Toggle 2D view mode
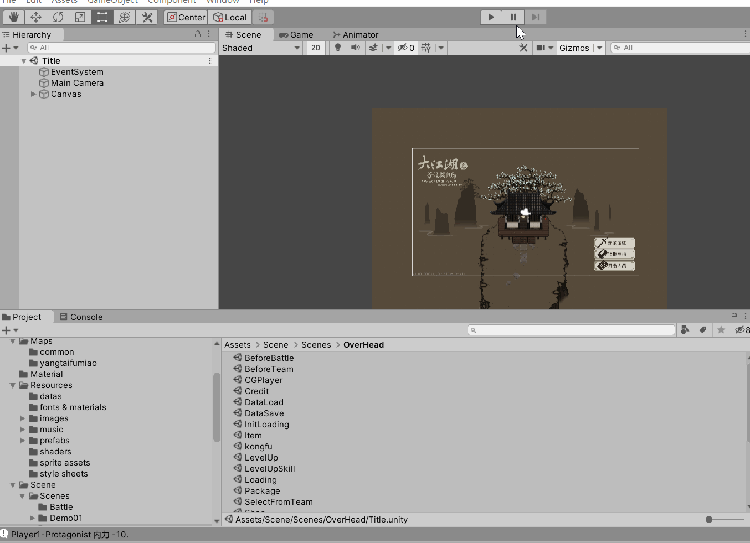The image size is (750, 543). click(316, 48)
